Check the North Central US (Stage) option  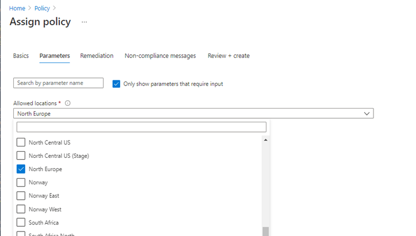[x=21, y=156]
